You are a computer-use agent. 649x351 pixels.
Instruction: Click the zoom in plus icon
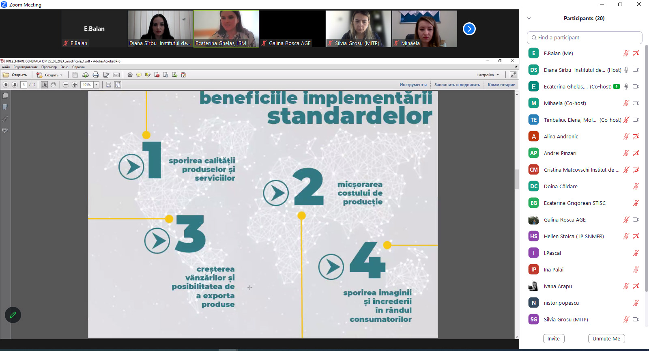coord(75,85)
